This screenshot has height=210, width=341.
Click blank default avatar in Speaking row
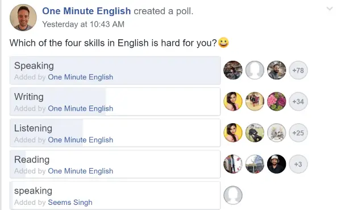(255, 70)
